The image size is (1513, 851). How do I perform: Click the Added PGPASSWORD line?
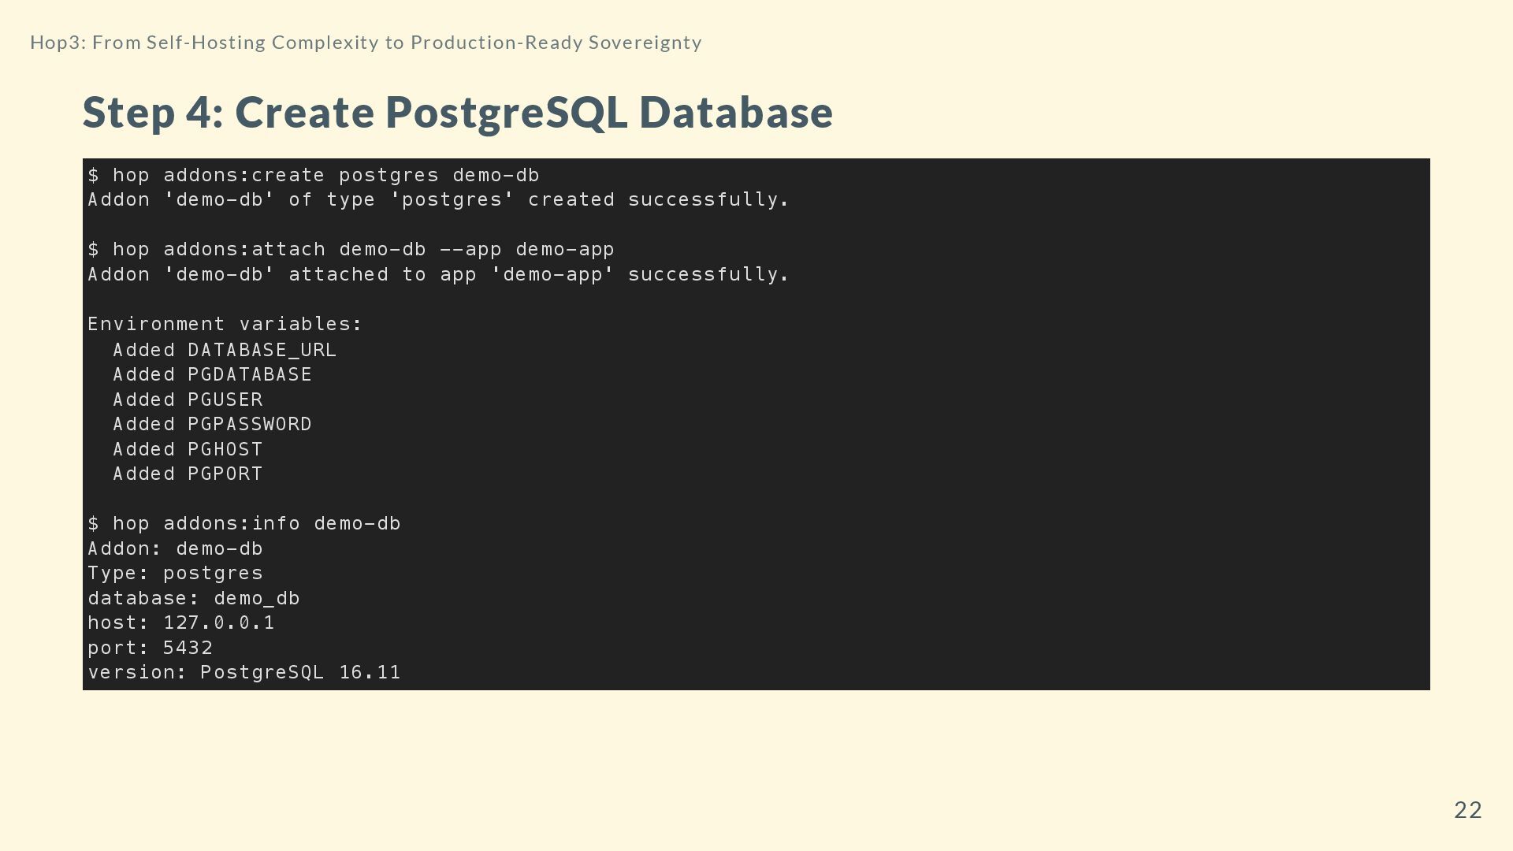pyautogui.click(x=213, y=425)
